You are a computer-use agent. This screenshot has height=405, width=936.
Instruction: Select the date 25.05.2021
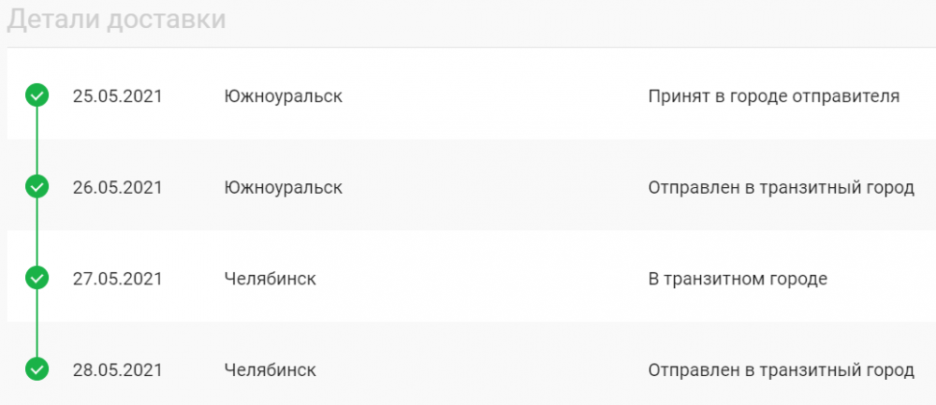tap(118, 96)
